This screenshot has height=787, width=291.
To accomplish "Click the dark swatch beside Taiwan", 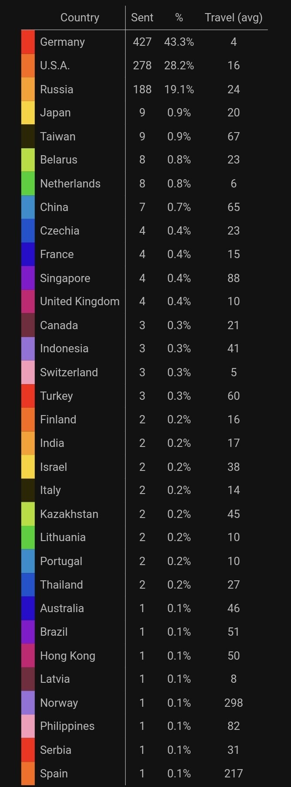I will pyautogui.click(x=28, y=136).
